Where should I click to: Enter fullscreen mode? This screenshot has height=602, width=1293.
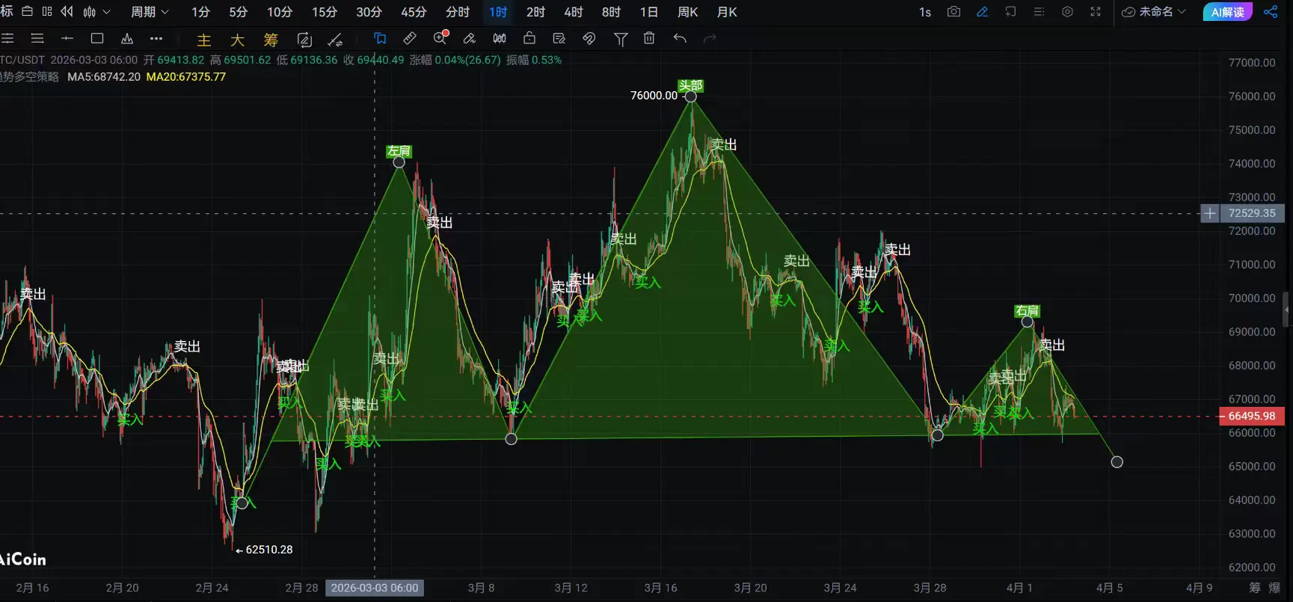click(x=1096, y=12)
